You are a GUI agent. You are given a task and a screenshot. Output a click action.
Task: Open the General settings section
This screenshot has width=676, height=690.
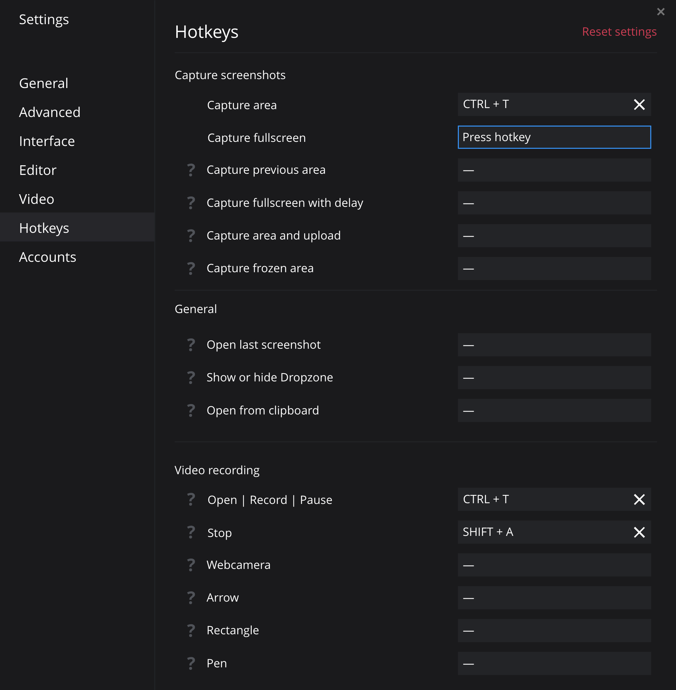44,83
